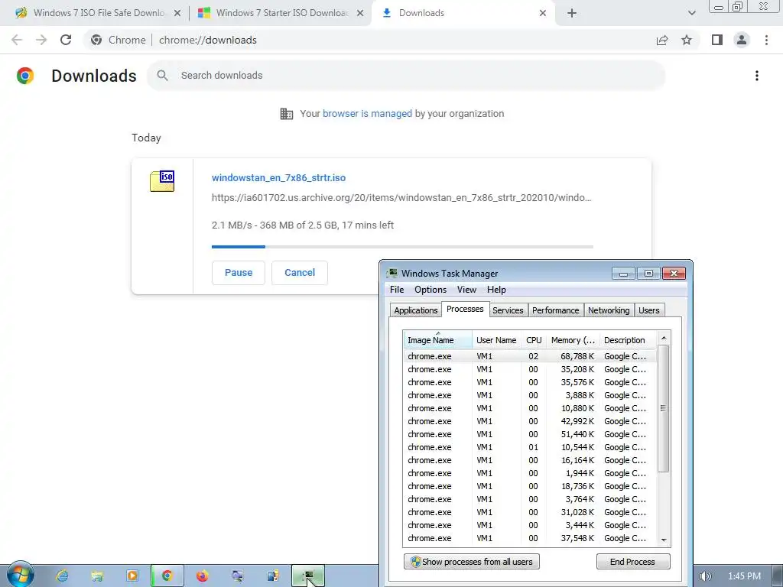This screenshot has width=783, height=587.
Task: Select chrome.exe process using 37,548 K
Action: [530, 538]
